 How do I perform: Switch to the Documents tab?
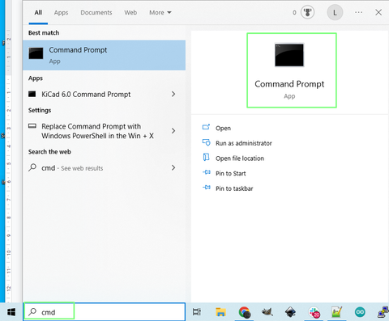pos(96,12)
